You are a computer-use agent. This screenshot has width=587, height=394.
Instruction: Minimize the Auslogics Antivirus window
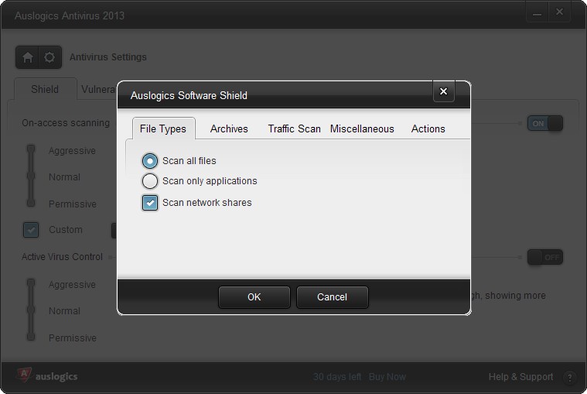click(x=538, y=12)
